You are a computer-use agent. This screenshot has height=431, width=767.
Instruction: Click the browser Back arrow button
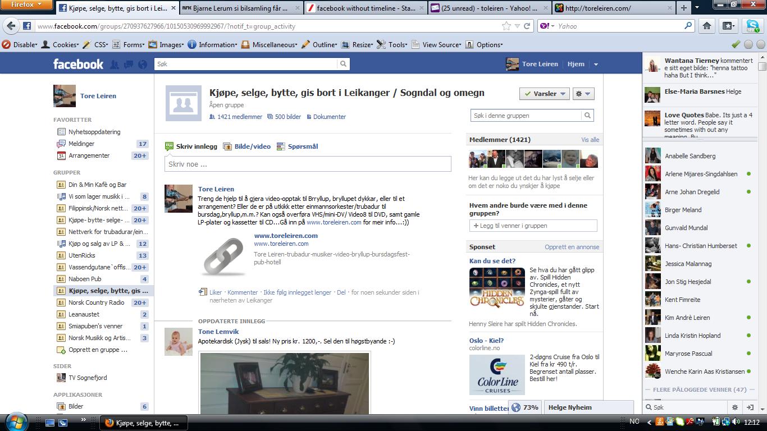click(11, 26)
